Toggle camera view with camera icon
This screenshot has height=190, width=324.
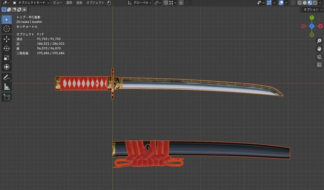point(319,57)
